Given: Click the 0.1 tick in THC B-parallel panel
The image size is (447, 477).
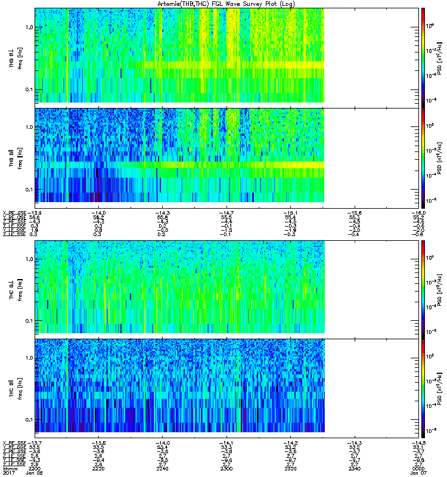Looking at the screenshot, I should tap(29, 420).
